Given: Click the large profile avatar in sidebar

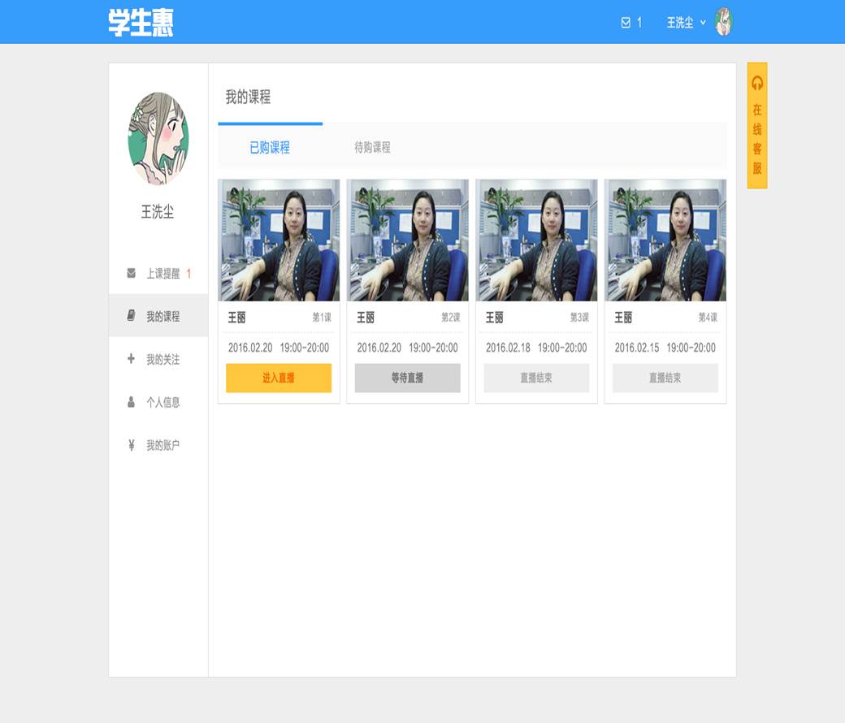Looking at the screenshot, I should click(158, 138).
